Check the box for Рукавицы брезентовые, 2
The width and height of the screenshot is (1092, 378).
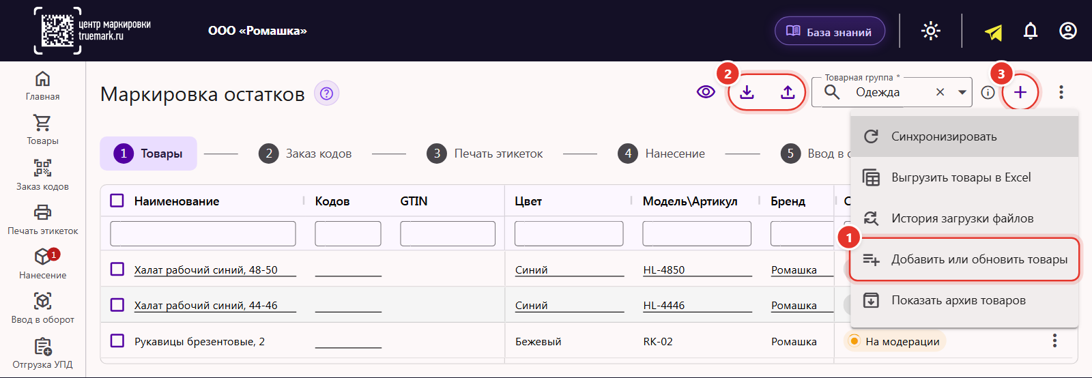(x=117, y=340)
